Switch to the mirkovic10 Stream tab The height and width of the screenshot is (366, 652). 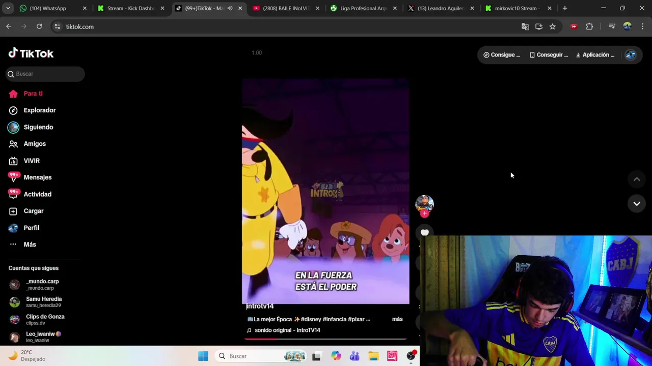pyautogui.click(x=517, y=8)
